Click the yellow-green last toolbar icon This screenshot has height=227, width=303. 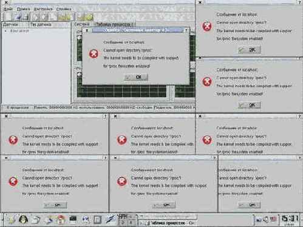pos(89,17)
